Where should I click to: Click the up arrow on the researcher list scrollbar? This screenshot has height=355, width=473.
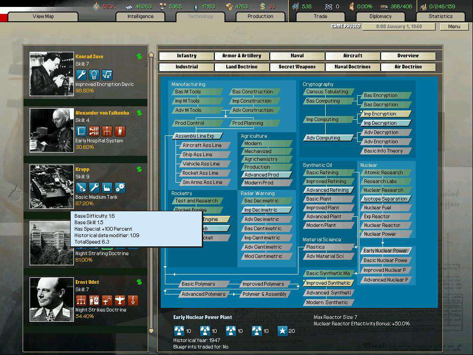pos(151,54)
